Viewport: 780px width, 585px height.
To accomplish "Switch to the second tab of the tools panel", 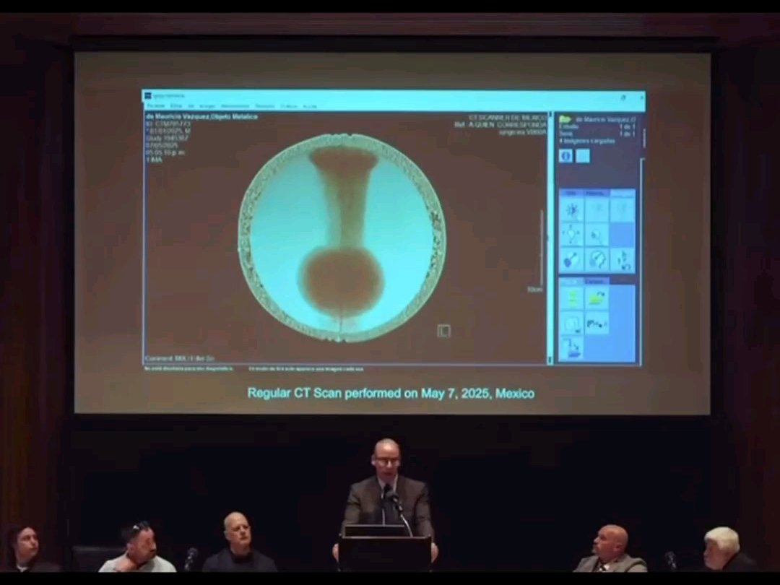I will pyautogui.click(x=595, y=193).
